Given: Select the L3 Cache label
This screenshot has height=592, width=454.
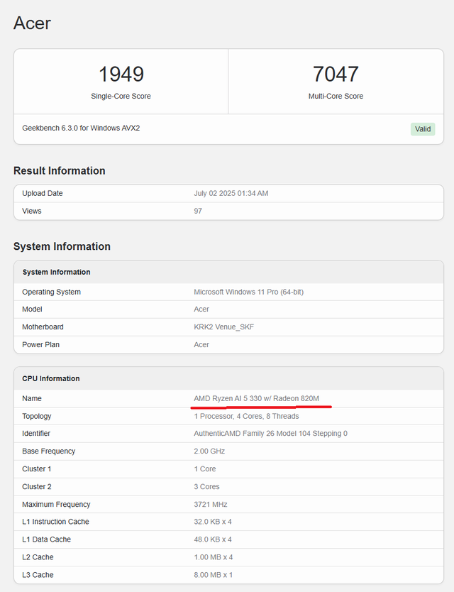Looking at the screenshot, I should point(38,575).
